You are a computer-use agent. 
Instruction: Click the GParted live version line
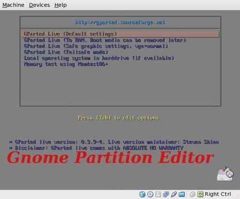pyautogui.click(x=114, y=142)
